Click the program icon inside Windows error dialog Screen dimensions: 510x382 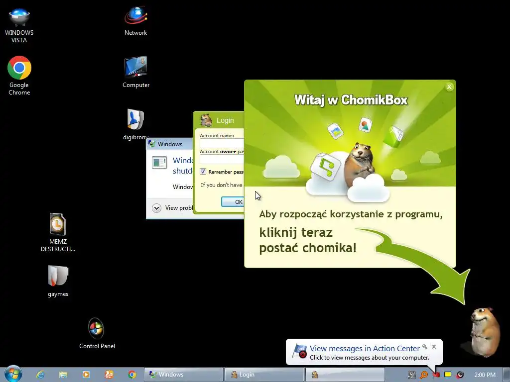[159, 163]
